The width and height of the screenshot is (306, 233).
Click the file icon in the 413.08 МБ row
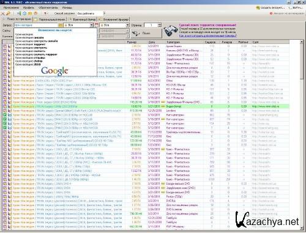coord(10,111)
